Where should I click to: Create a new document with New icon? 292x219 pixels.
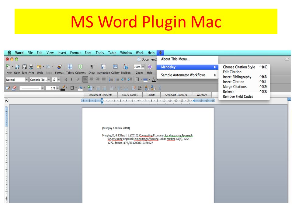(x=8, y=67)
